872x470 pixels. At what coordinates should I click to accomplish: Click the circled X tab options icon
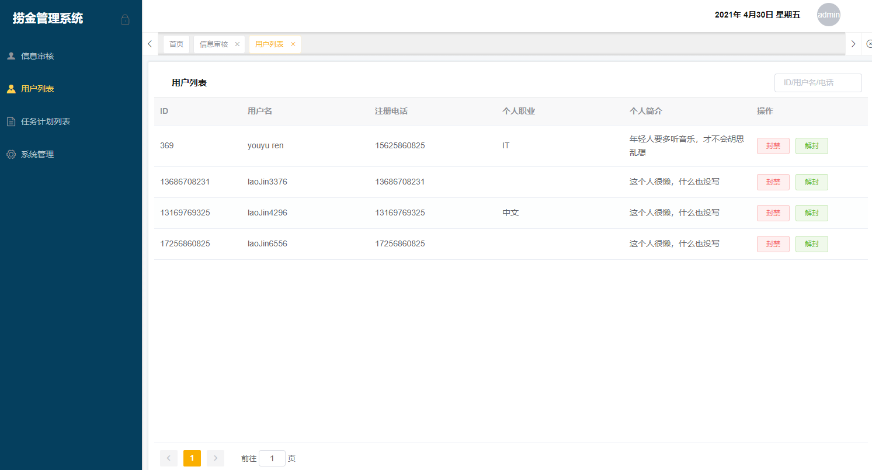tap(868, 44)
